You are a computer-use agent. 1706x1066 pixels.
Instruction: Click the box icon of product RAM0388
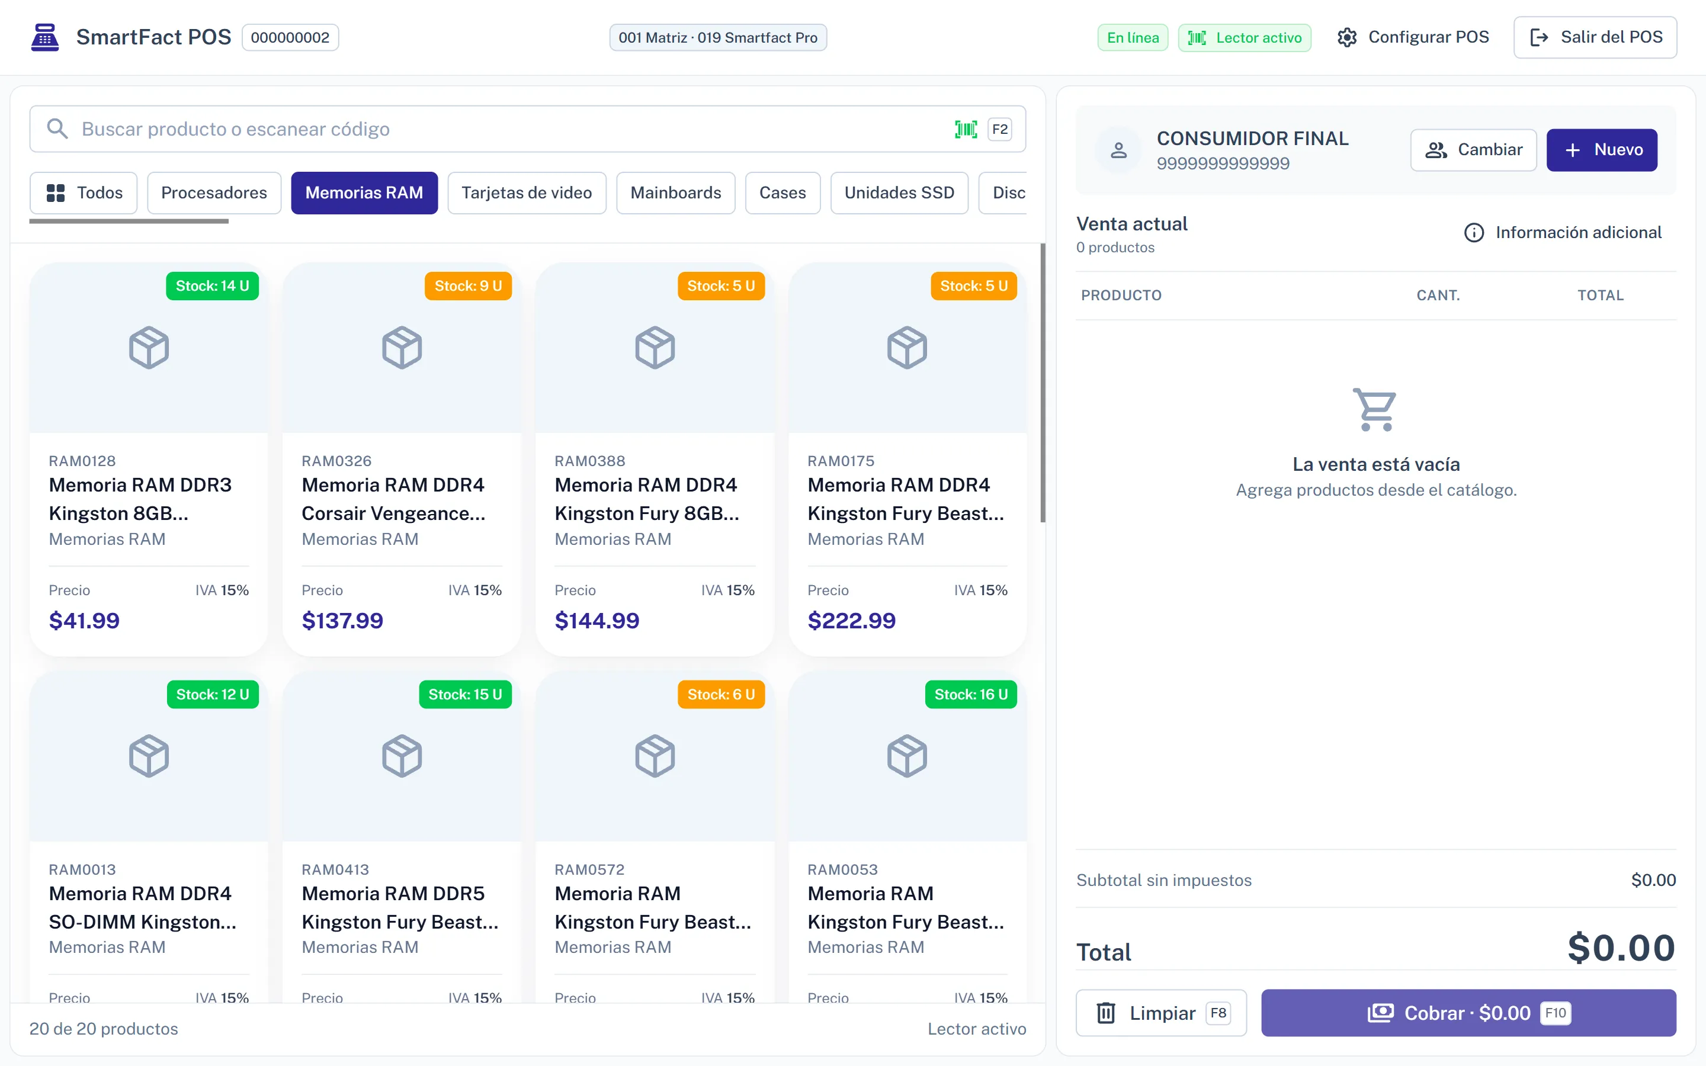click(655, 348)
